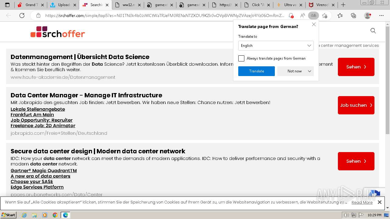Click Sehen button for Datenmanagement ad

[x=356, y=67]
